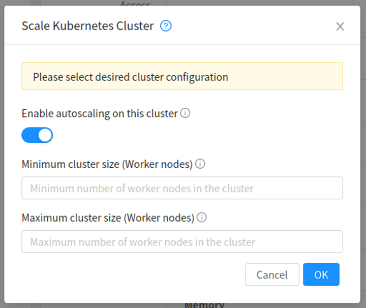Click the 'Scale Kubernetes Cluster' title text

[x=87, y=26]
